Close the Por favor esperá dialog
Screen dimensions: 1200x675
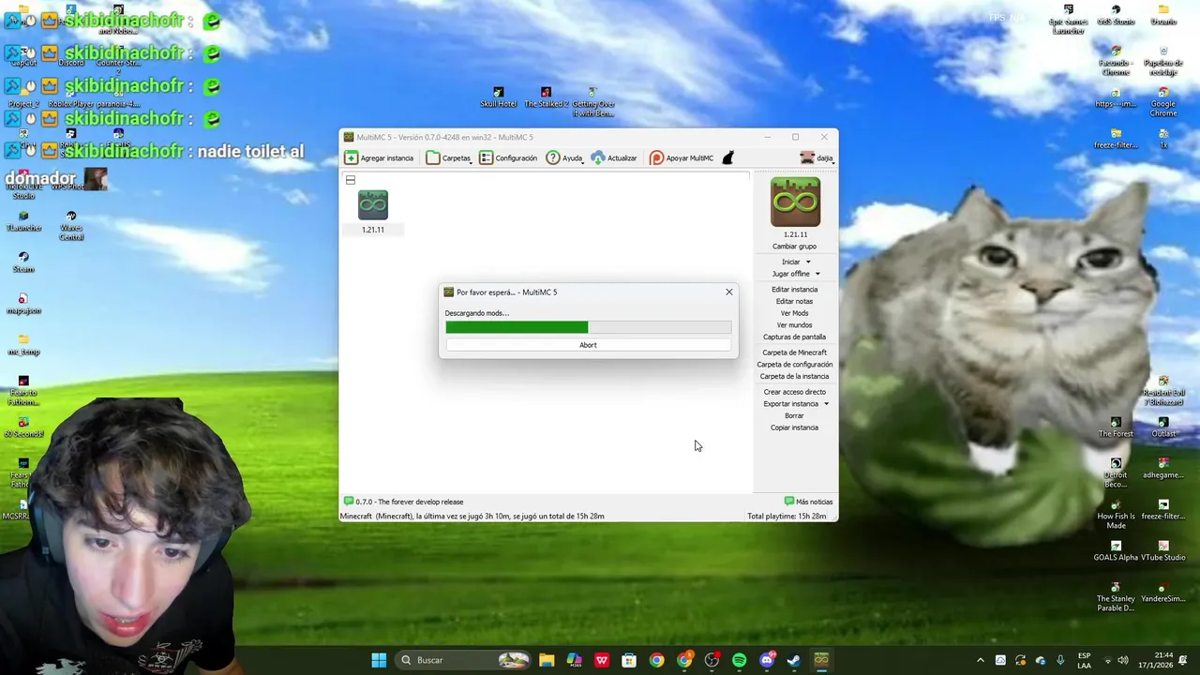coord(729,292)
